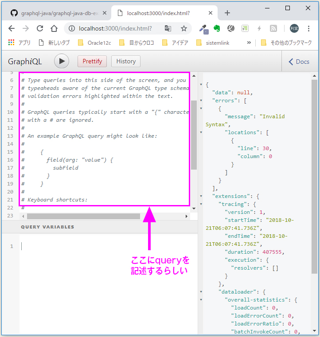Click the horizontal scroll-left arrow

pos(23,216)
